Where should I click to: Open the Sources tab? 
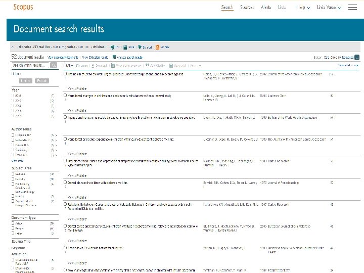[x=247, y=7]
